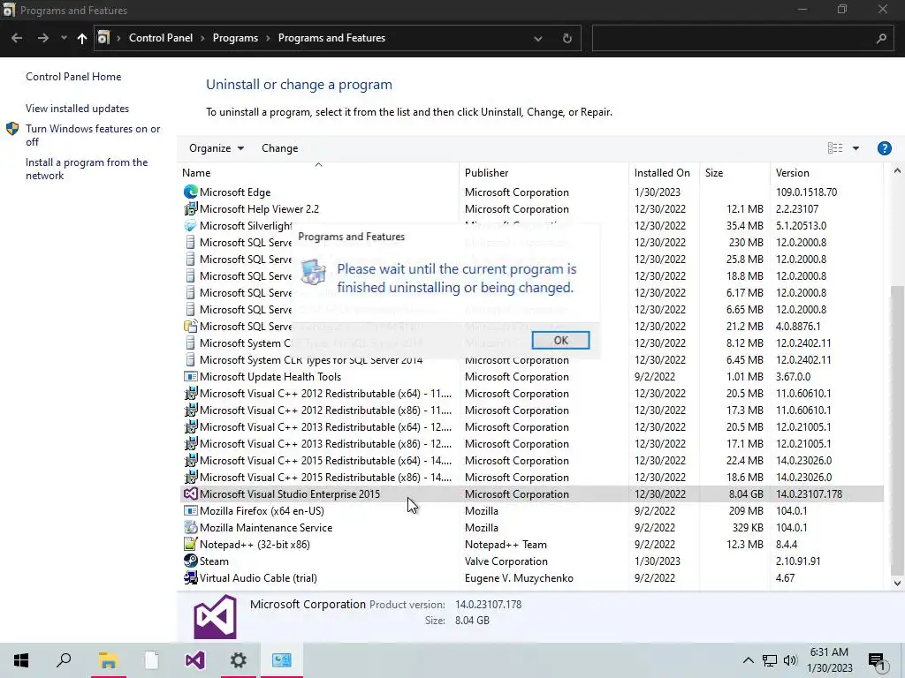
Task: Click Change in the toolbar
Action: coord(280,148)
